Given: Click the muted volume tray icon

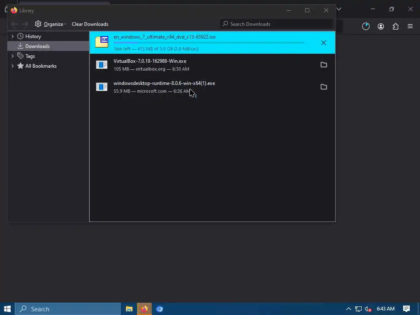Looking at the screenshot, I should click(x=368, y=309).
